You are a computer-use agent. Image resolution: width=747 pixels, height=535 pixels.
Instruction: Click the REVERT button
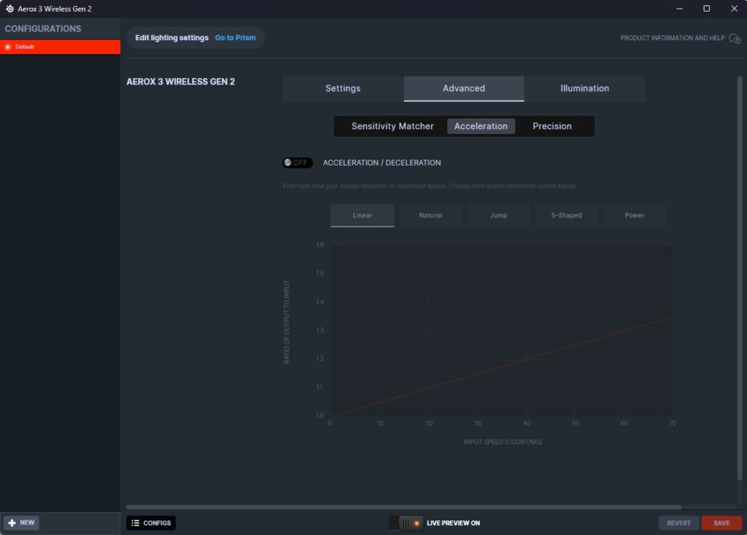tap(678, 523)
